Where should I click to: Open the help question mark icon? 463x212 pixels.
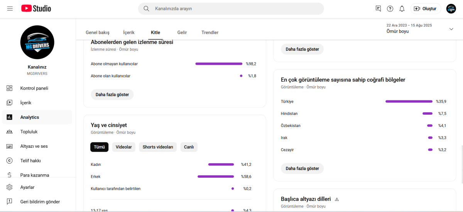coord(390,8)
